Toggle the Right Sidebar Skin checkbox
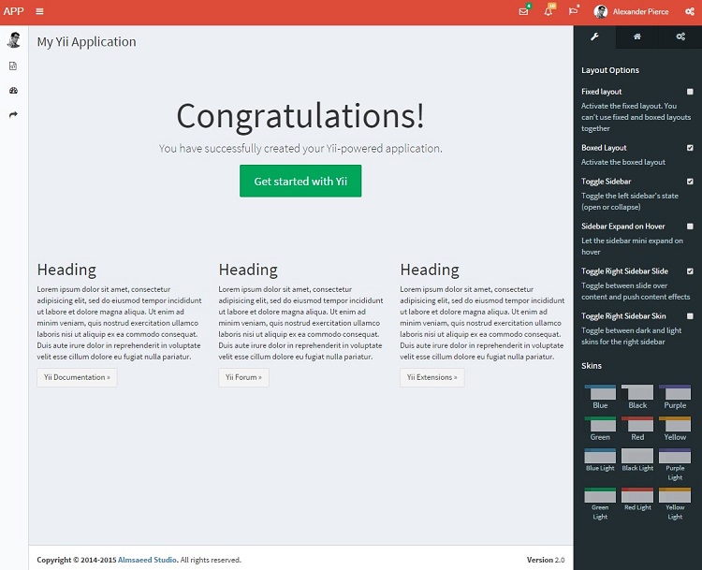The height and width of the screenshot is (570, 702). pyautogui.click(x=690, y=316)
